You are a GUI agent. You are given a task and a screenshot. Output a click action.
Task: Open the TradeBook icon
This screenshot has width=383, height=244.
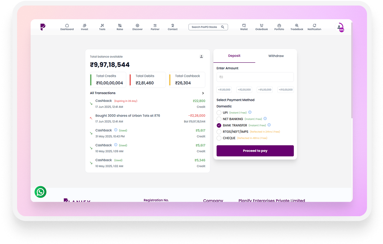[x=297, y=25]
